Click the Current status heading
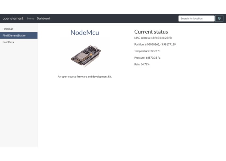Image resolution: width=226 pixels, height=161 pixels. click(151, 32)
